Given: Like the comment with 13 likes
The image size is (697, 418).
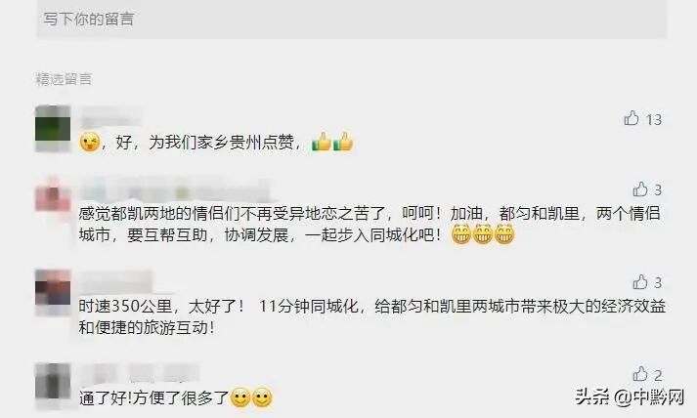Looking at the screenshot, I should pos(632,118).
